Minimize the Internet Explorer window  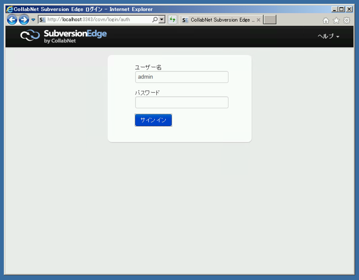click(335, 9)
